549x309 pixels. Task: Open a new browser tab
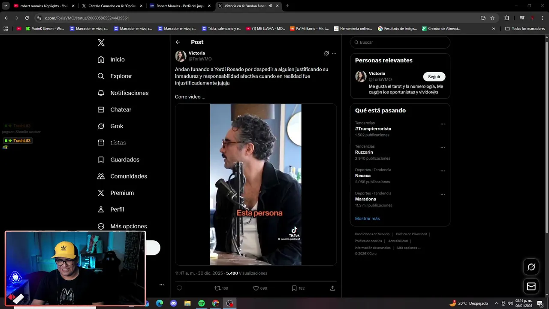(x=287, y=6)
